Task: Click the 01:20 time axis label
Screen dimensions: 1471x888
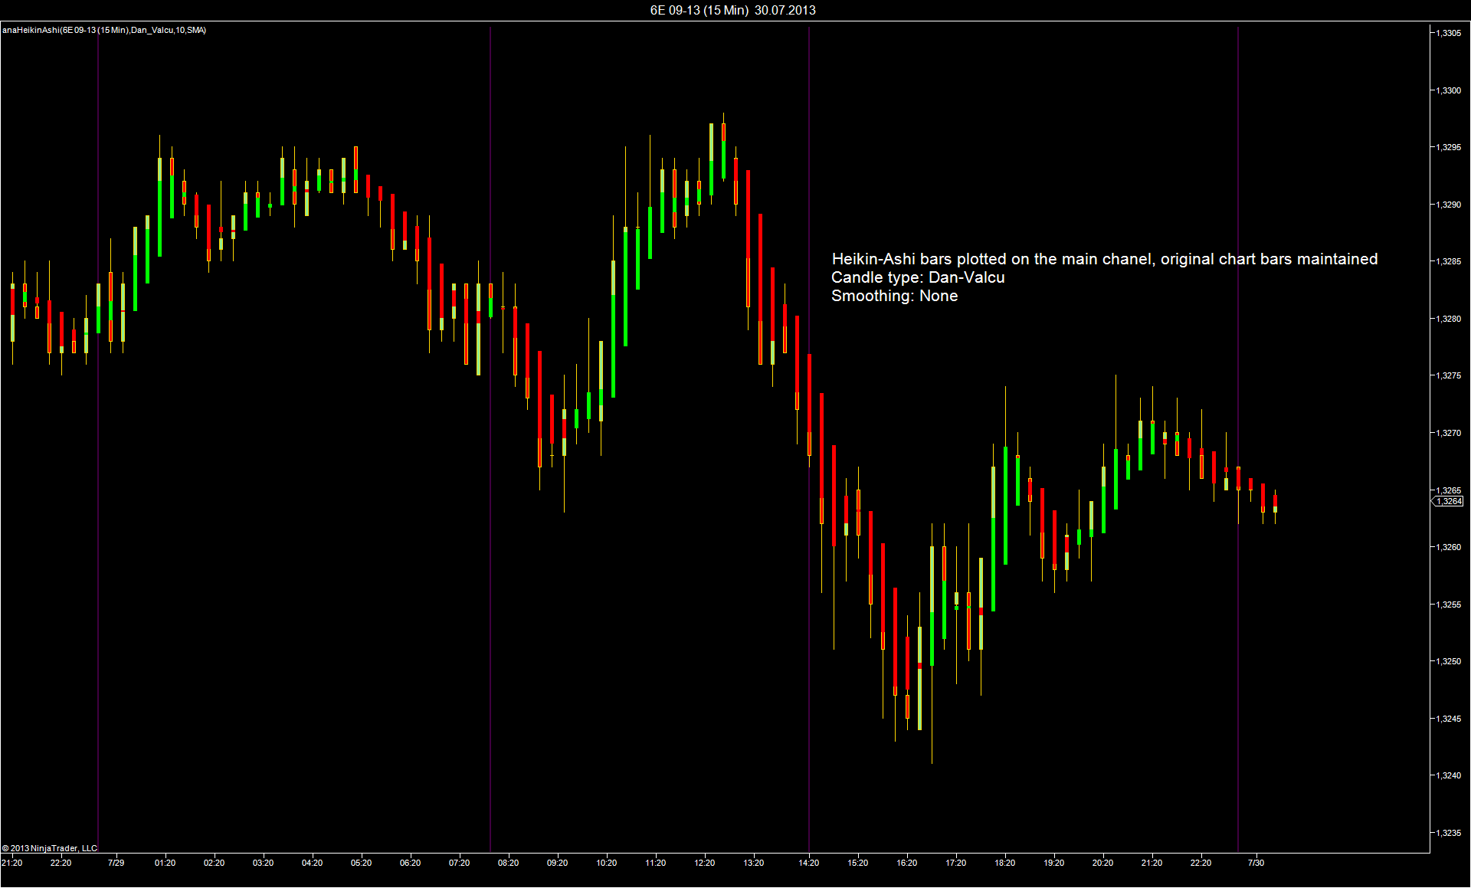Action: [165, 863]
